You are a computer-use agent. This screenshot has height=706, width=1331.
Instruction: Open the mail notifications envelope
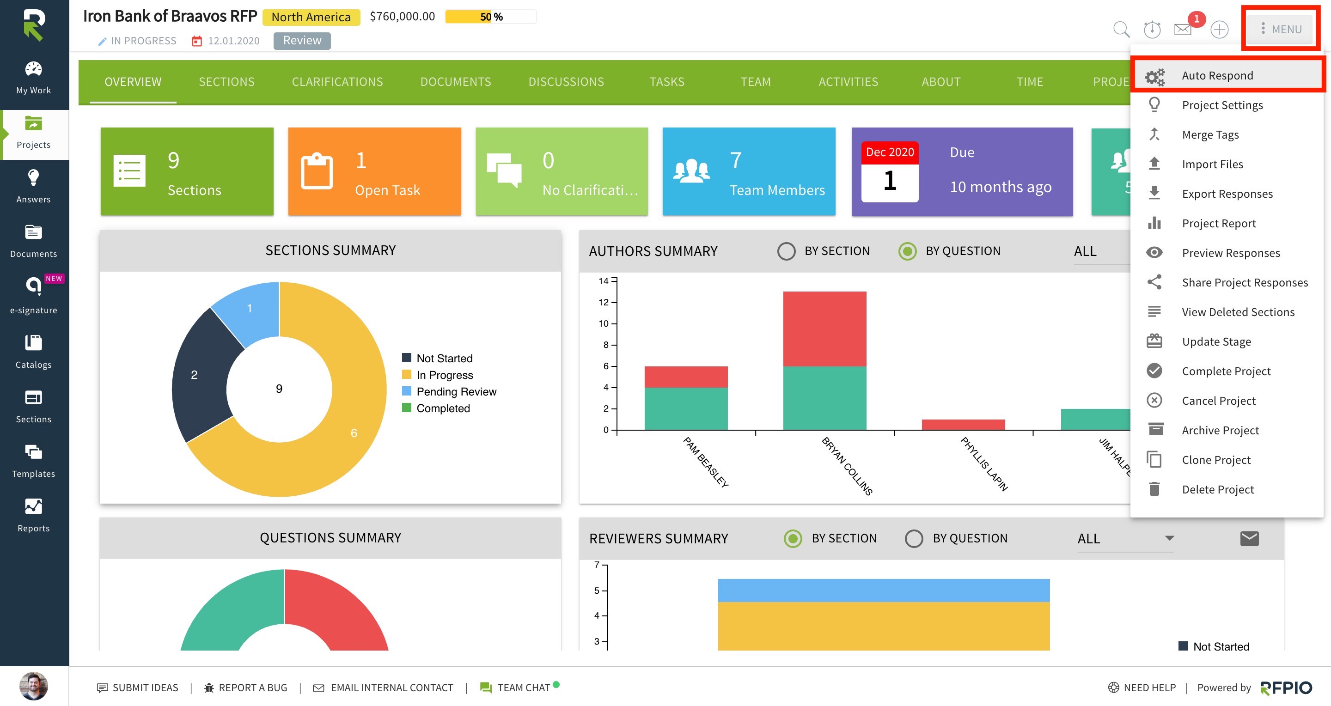(x=1182, y=30)
